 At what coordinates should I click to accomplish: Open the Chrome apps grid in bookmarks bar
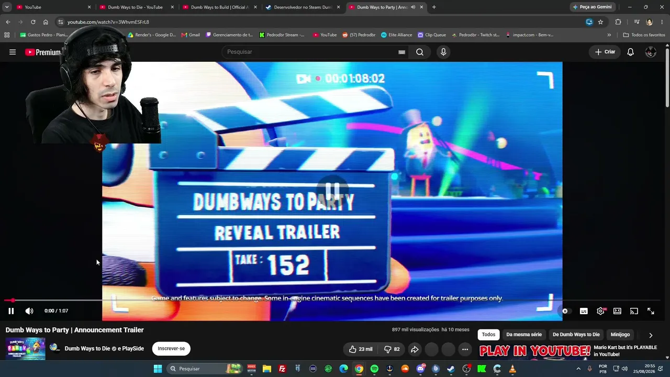click(7, 35)
